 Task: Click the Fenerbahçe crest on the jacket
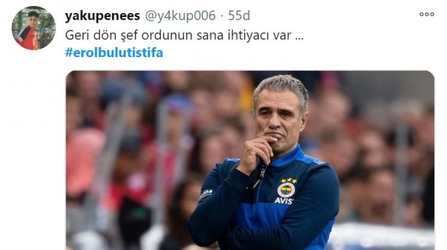pyautogui.click(x=286, y=190)
